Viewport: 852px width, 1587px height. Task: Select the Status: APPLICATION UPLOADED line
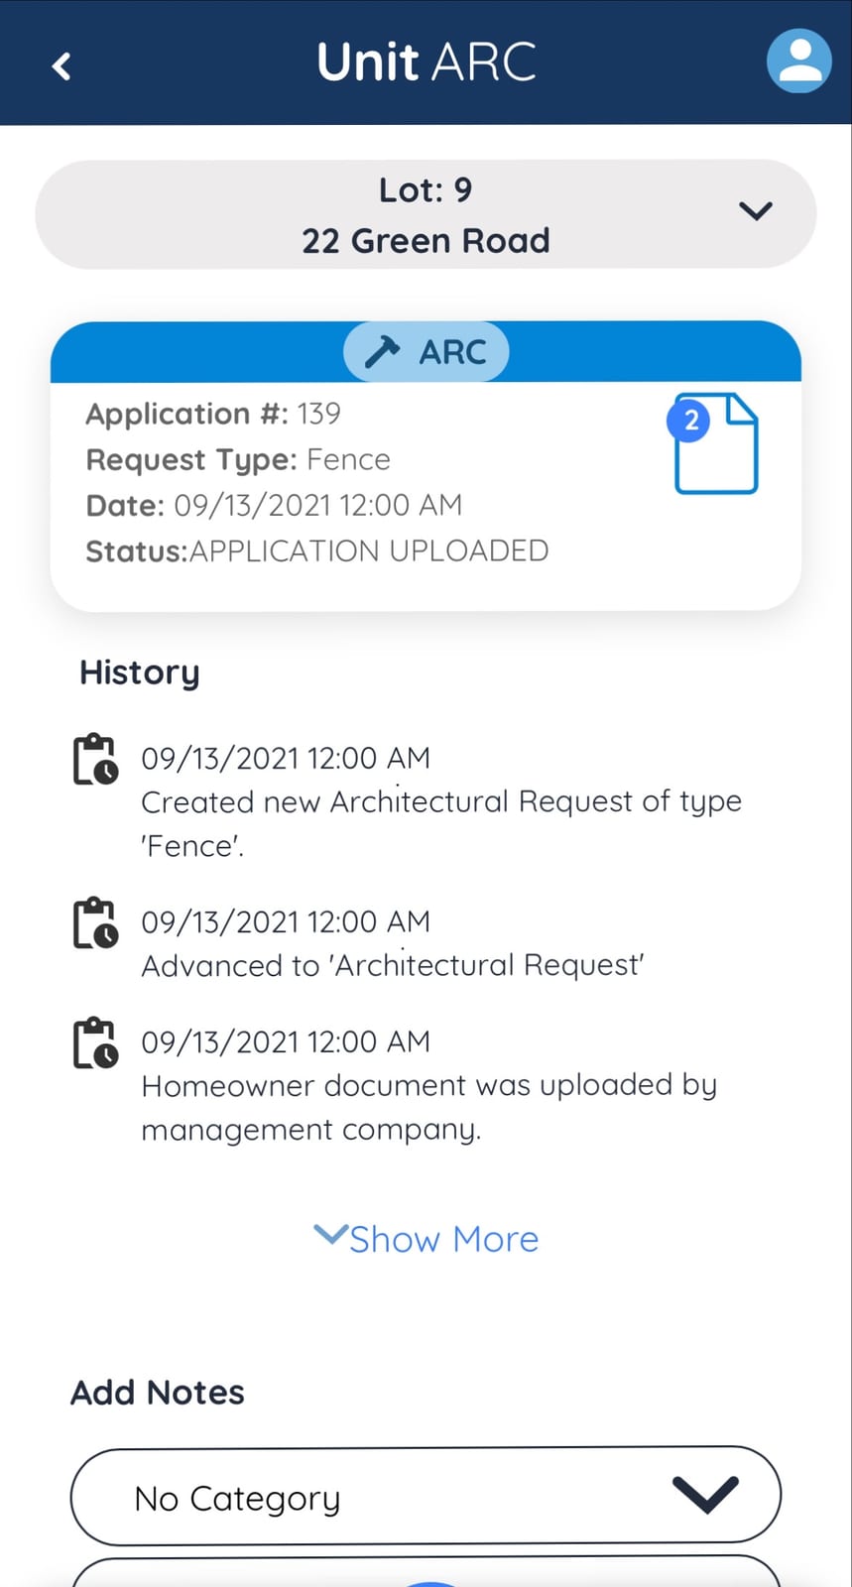click(317, 550)
